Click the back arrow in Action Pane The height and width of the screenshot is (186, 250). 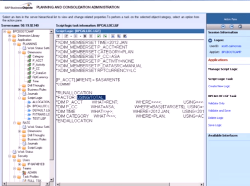pyautogui.click(x=223, y=26)
